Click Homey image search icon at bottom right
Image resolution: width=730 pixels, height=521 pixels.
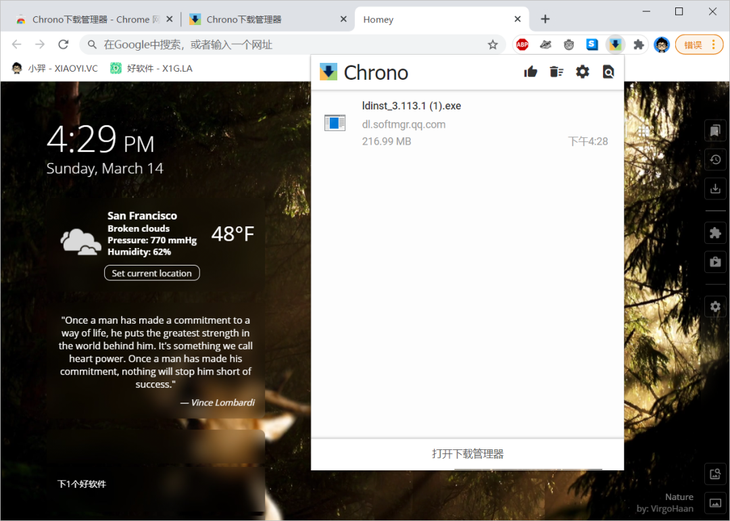[x=715, y=474]
